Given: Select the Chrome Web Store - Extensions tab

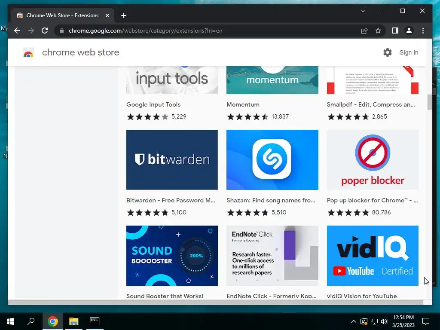Looking at the screenshot, I should pyautogui.click(x=63, y=15).
